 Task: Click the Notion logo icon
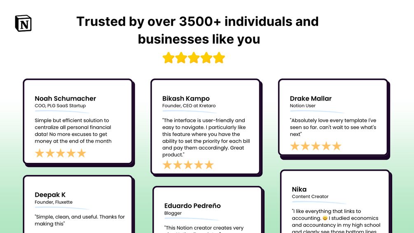23,23
